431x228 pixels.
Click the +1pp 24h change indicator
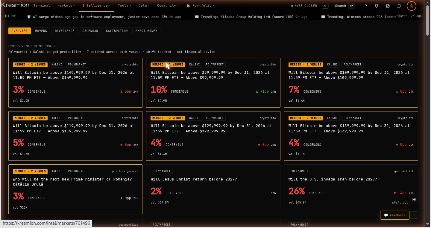[266, 92]
